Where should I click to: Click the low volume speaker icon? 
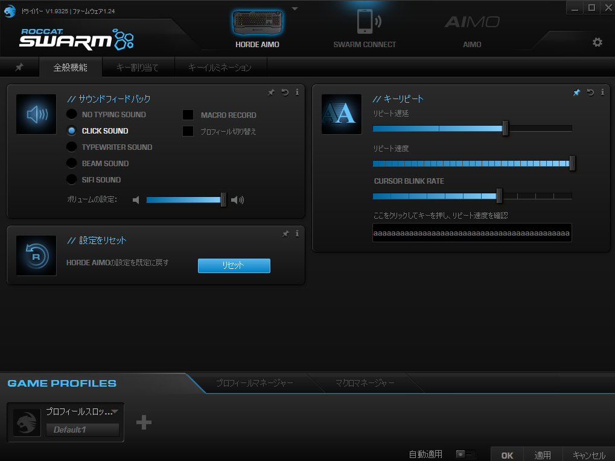136,200
